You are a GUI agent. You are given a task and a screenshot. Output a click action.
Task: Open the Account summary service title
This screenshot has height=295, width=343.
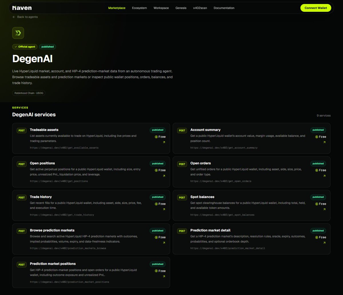[206, 130]
